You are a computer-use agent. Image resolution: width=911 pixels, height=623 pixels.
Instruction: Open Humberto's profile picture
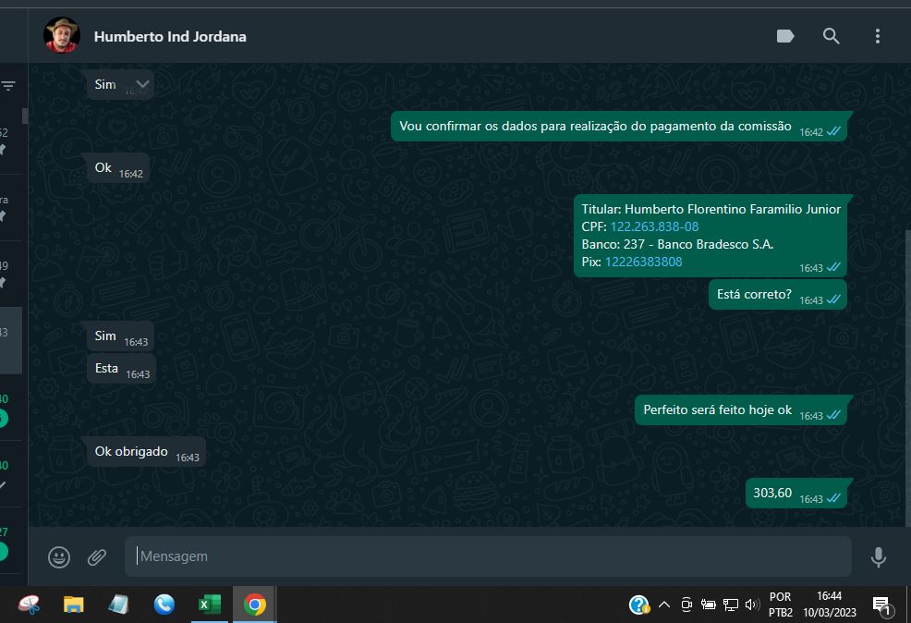click(62, 36)
